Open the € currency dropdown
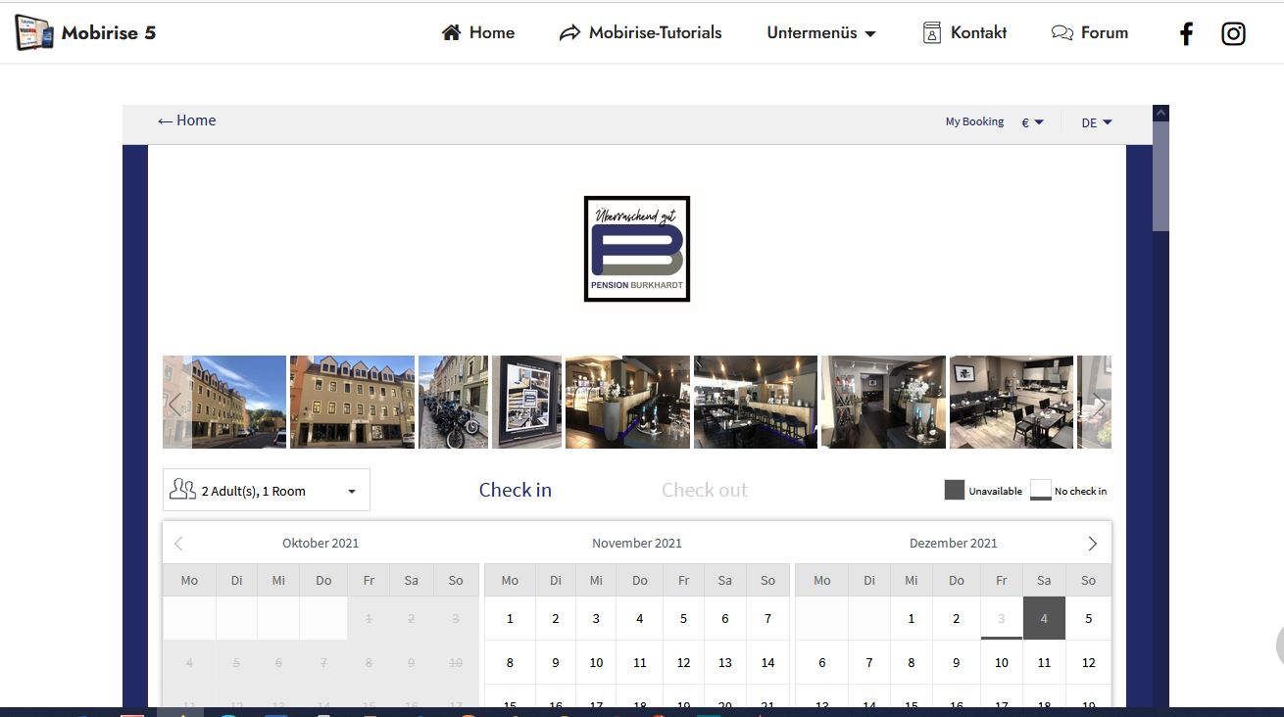Image resolution: width=1284 pixels, height=717 pixels. coord(1032,122)
